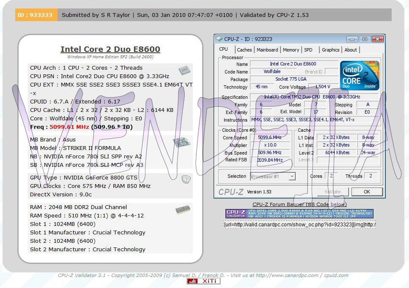Switch to the Graphics tab

330,50
